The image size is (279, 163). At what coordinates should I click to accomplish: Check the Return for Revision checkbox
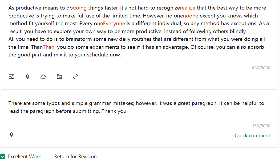click(49, 156)
